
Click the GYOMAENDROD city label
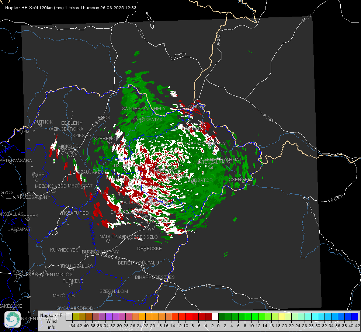coord(75,308)
